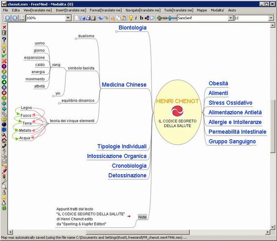Open the Insert[translate me] menu

[x=71, y=10]
